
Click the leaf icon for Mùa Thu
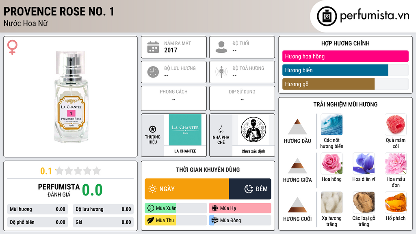(150, 220)
